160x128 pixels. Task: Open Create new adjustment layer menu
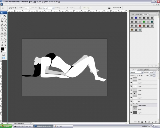click(146, 122)
